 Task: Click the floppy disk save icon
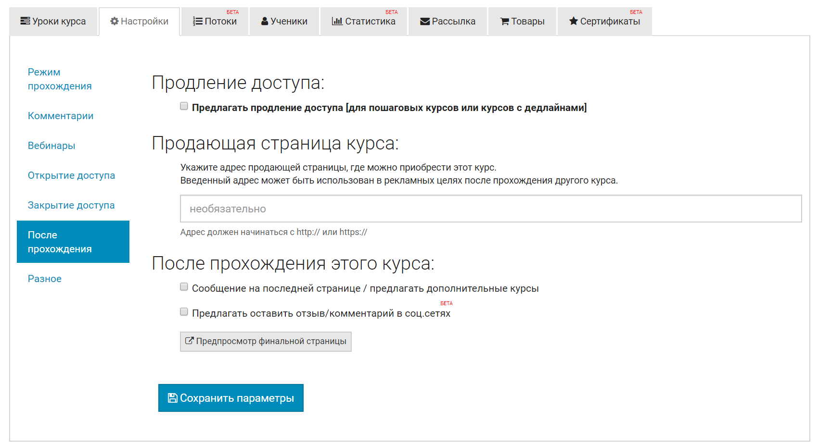coord(172,398)
